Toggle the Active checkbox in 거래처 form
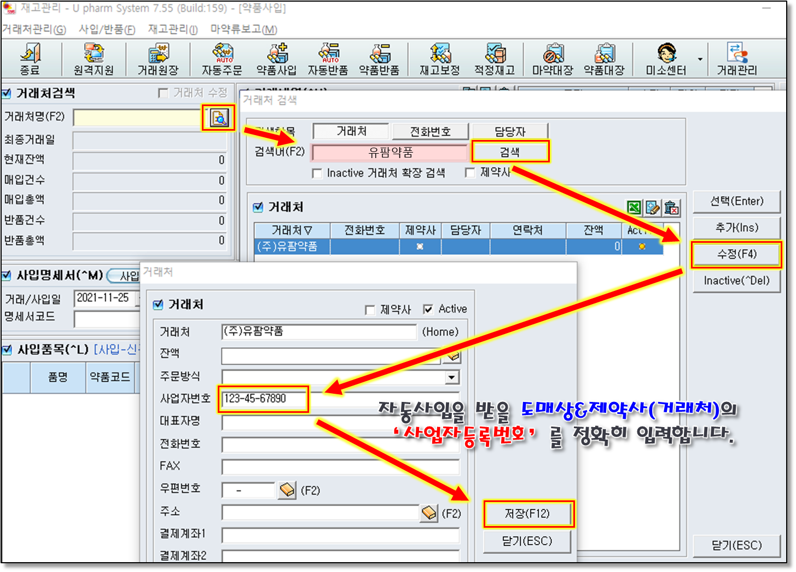Image resolution: width=796 pixels, height=572 pixels. pyautogui.click(x=428, y=310)
